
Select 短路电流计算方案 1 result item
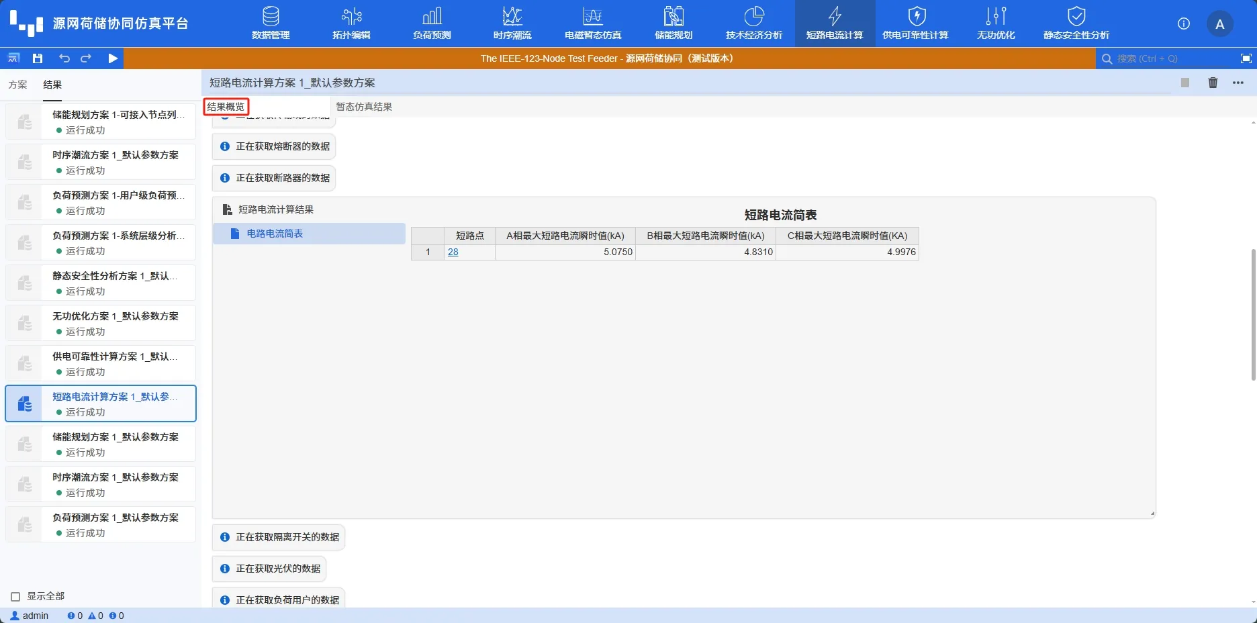point(101,403)
